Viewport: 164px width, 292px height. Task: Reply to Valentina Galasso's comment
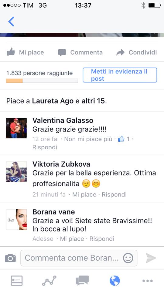(45, 147)
